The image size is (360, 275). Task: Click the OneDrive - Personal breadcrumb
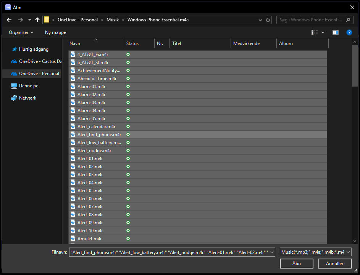click(77, 20)
